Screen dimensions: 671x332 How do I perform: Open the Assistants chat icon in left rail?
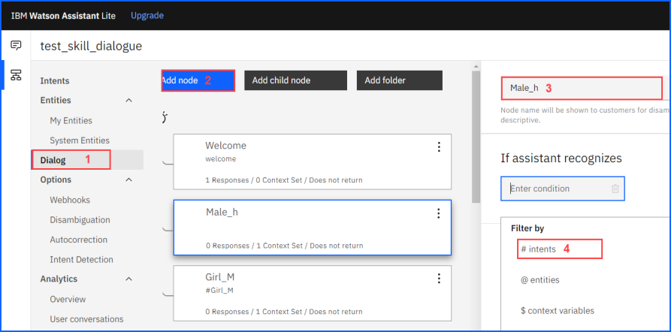click(16, 46)
